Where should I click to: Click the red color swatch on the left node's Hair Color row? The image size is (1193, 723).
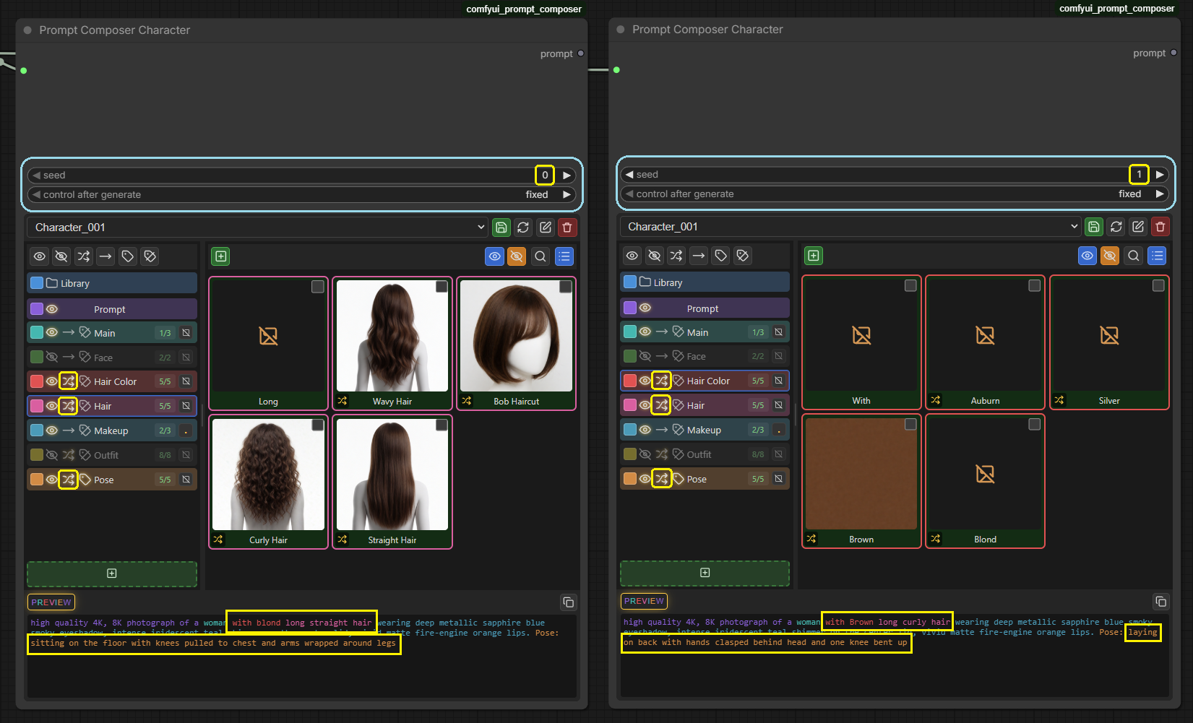(37, 381)
